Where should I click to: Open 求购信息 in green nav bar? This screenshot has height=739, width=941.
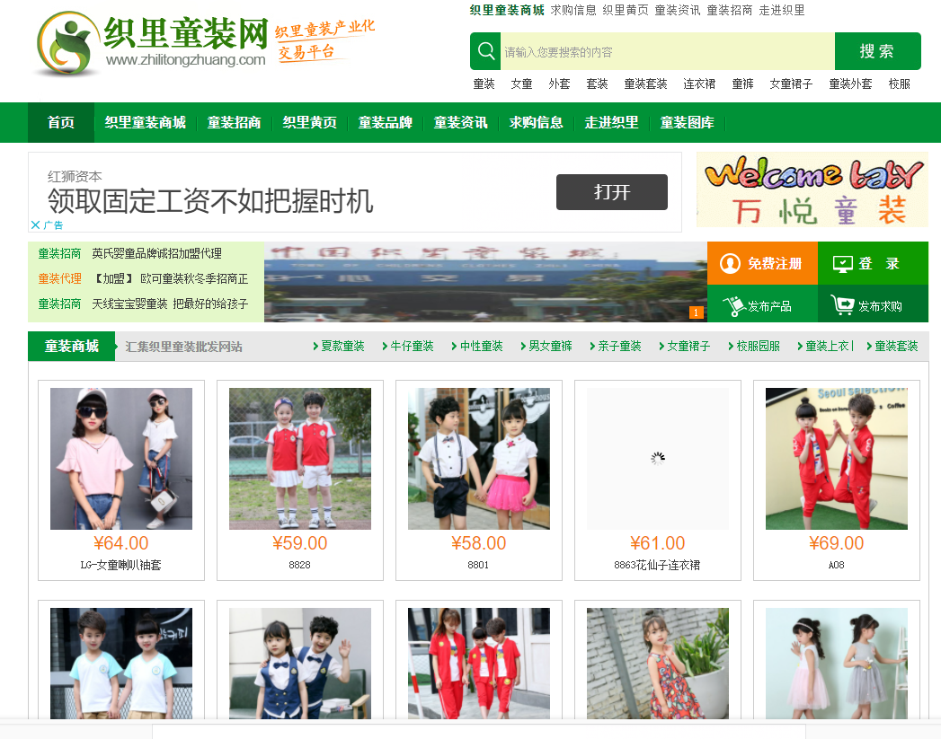[537, 122]
